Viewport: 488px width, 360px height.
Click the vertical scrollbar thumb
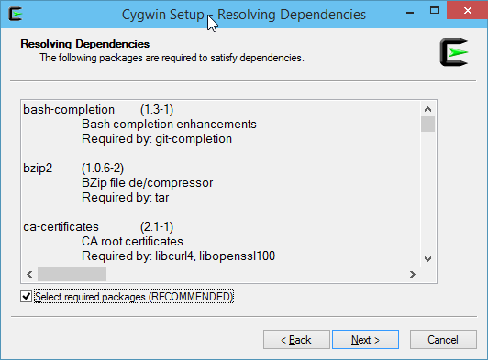click(428, 124)
